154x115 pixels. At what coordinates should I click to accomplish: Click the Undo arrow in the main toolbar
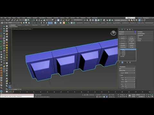[7, 20]
